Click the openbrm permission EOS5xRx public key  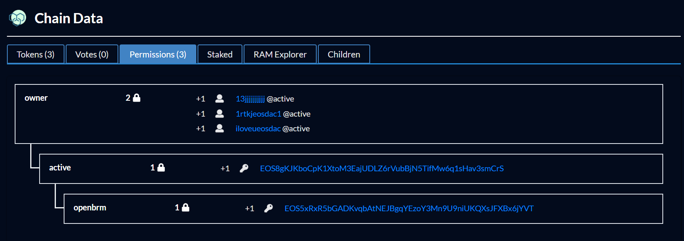coord(409,208)
